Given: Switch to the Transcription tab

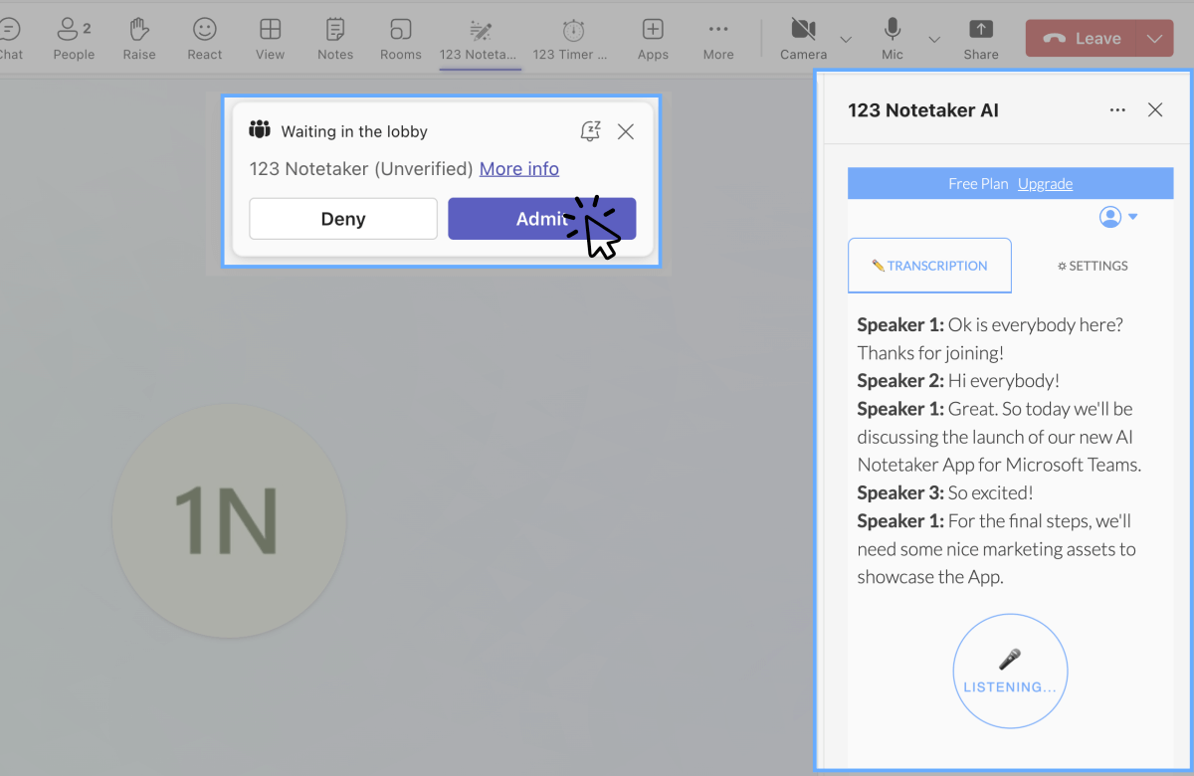Looking at the screenshot, I should pos(929,266).
